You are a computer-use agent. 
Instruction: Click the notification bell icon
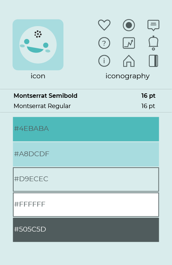(153, 43)
